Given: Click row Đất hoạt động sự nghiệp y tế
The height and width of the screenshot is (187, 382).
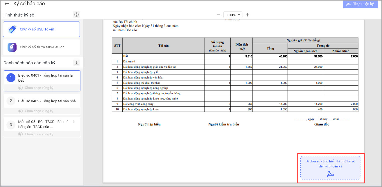Looking at the screenshot, I should [235, 72].
